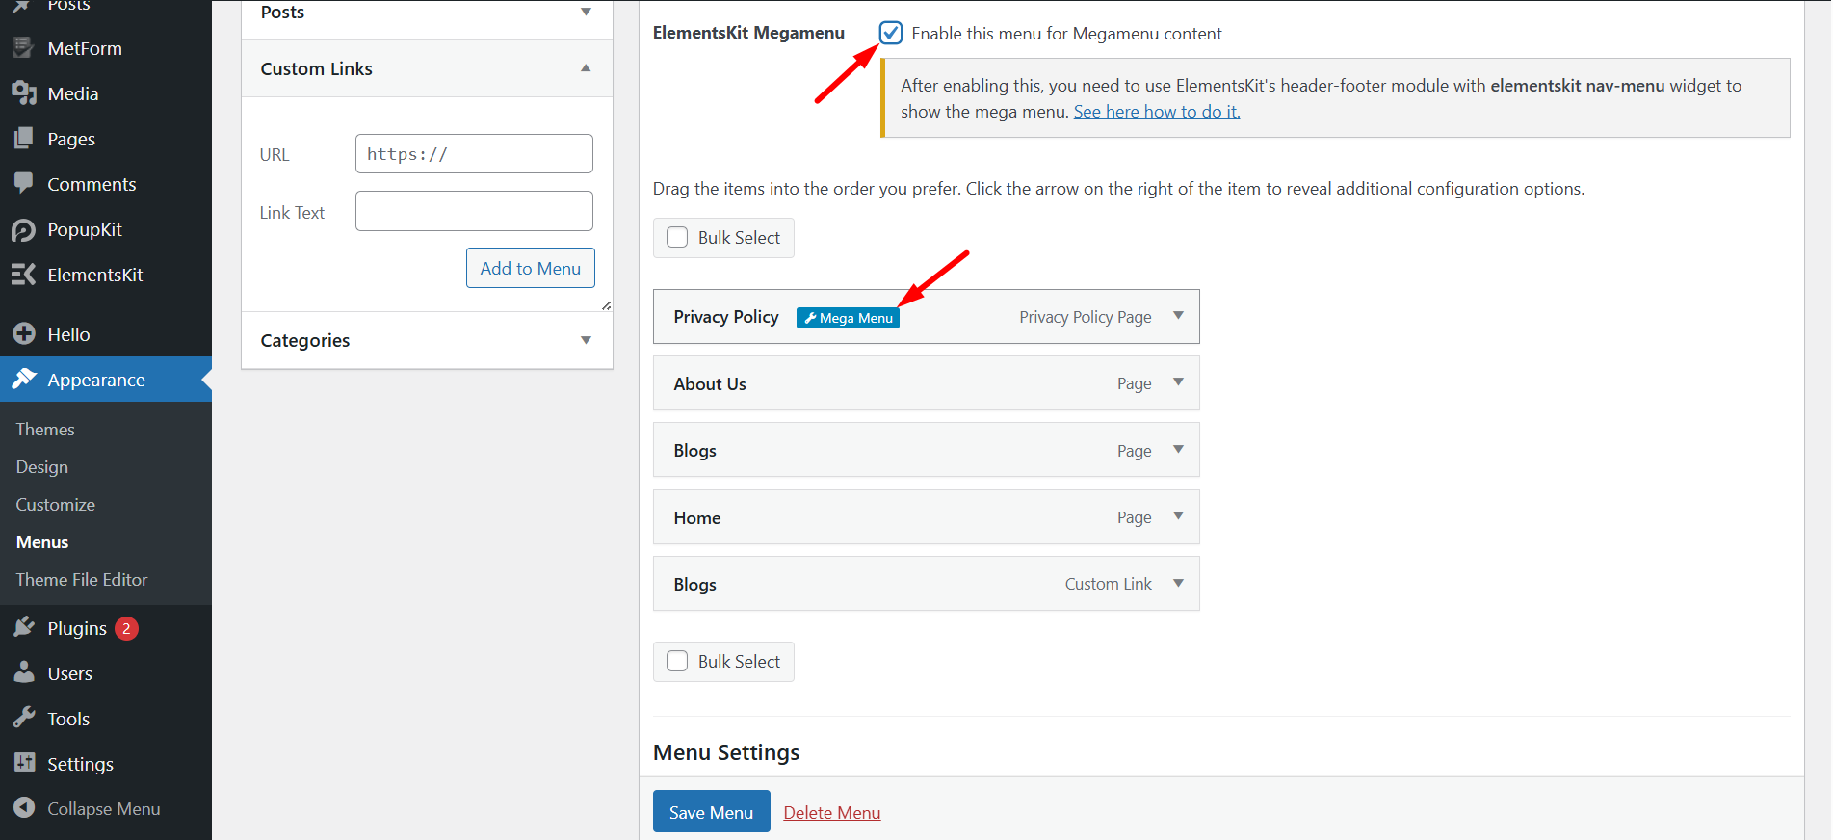Viewport: 1833px width, 840px height.
Task: Collapse the Custom Links panel
Action: pyautogui.click(x=586, y=68)
